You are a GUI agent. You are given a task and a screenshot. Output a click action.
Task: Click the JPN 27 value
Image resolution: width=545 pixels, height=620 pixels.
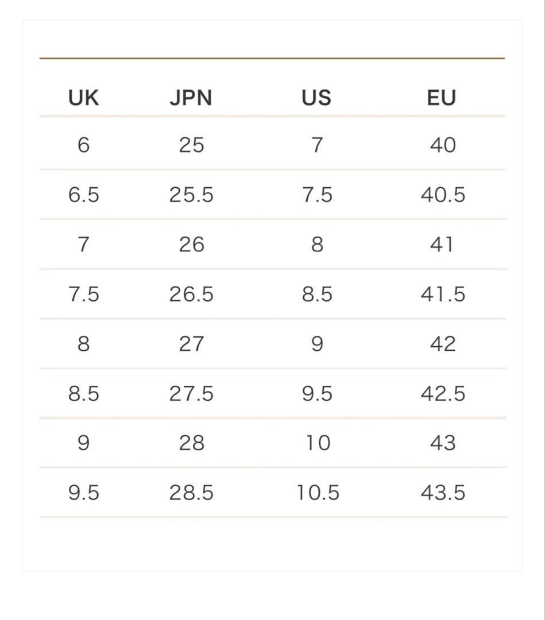[191, 344]
